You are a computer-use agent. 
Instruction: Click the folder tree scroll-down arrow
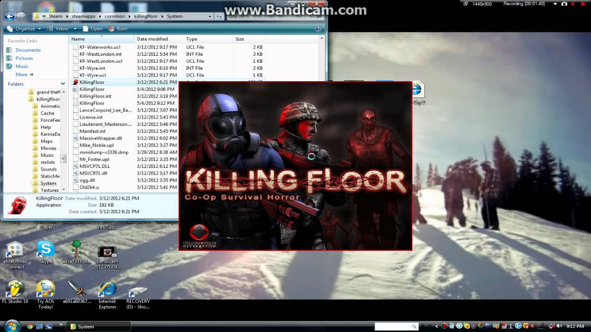(x=64, y=190)
